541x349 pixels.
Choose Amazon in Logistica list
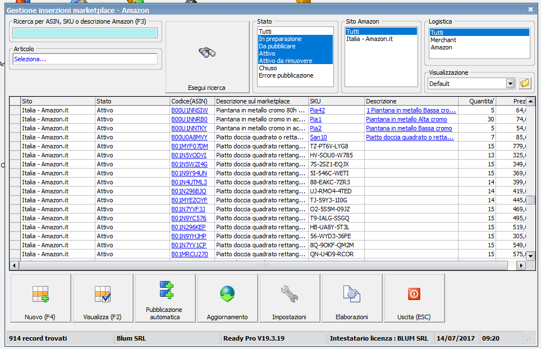[x=479, y=47]
